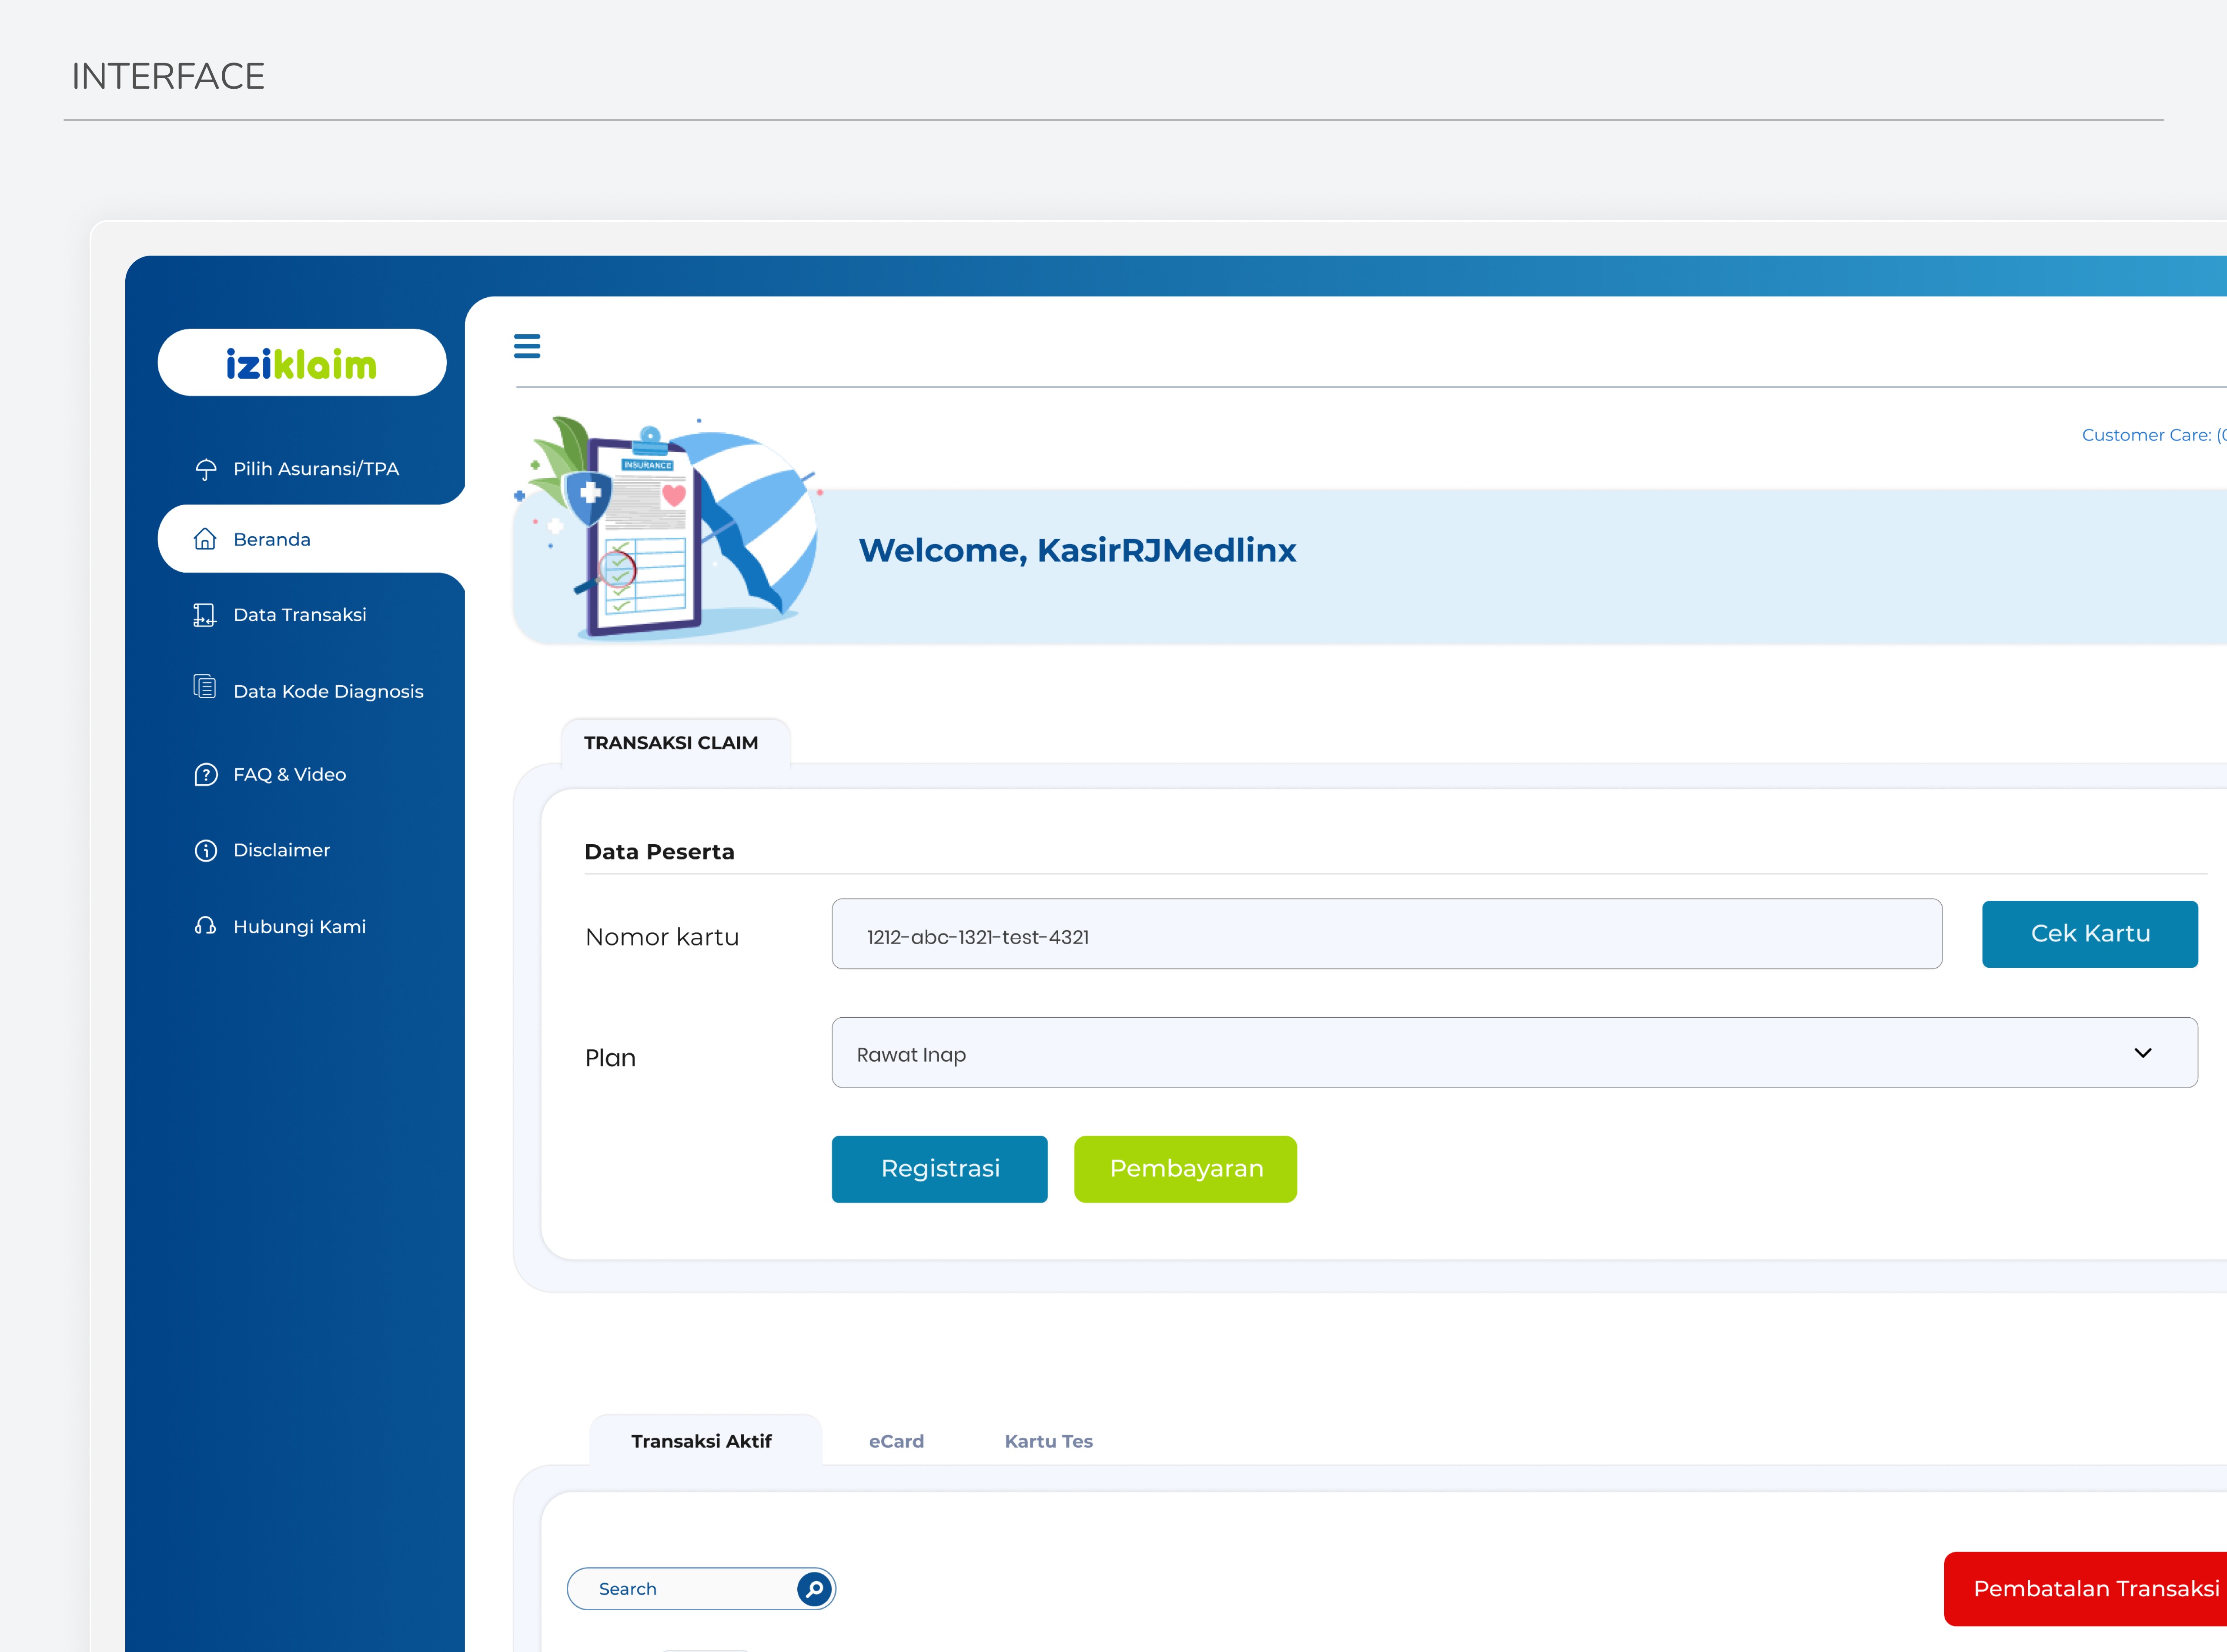Viewport: 2227px width, 1652px height.
Task: Switch to the Kartu Tes tab
Action: pyautogui.click(x=1048, y=1441)
